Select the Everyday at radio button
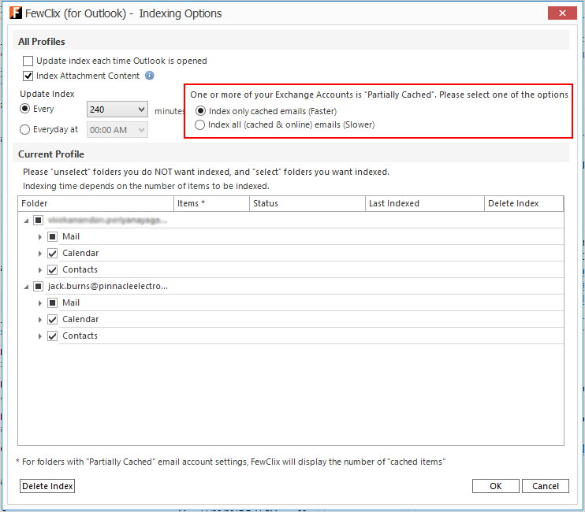The height and width of the screenshot is (512, 585). click(x=24, y=130)
